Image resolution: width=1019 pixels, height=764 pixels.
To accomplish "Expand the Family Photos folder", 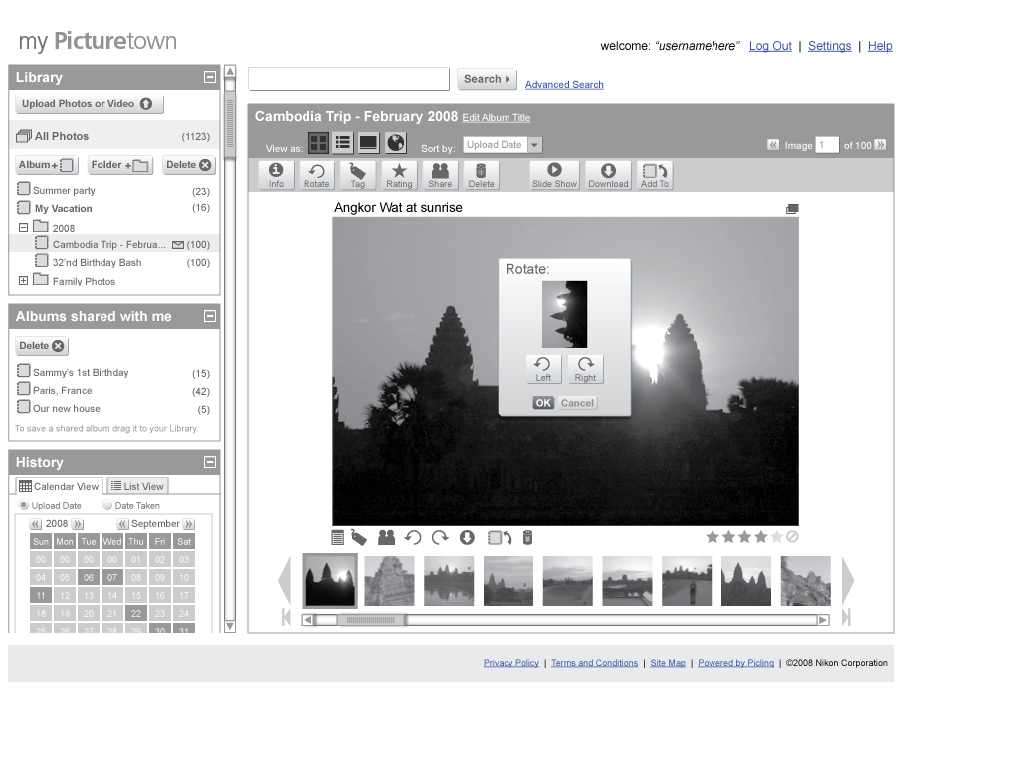I will 24,280.
